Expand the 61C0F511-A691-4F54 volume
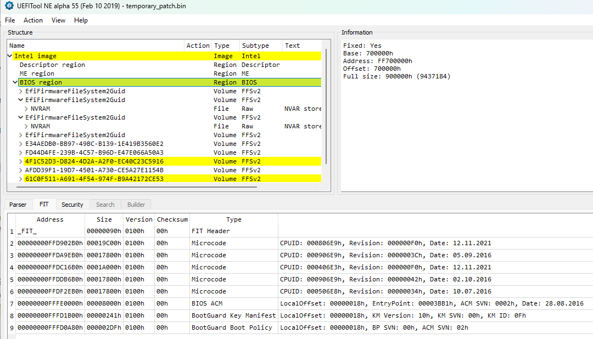593x339 pixels. pos(21,179)
